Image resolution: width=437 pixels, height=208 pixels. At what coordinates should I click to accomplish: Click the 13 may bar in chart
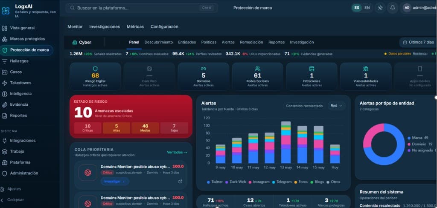286,142
